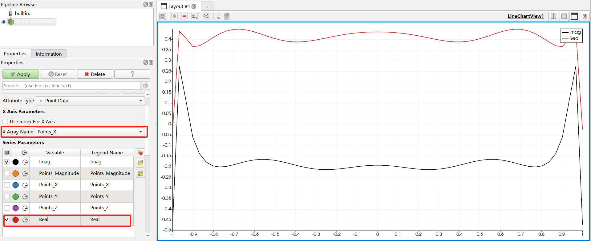Split LineChartView1 horizontally with side-by-side icon

(x=554, y=16)
